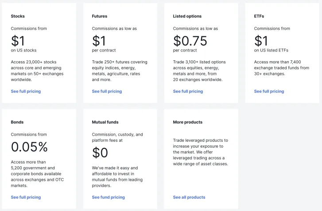Click the $1 price on ETFs card
Viewport: 322px width, 211px height.
tap(261, 41)
